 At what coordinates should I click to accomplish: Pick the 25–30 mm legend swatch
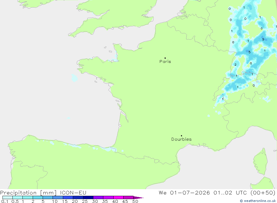pos(88,197)
